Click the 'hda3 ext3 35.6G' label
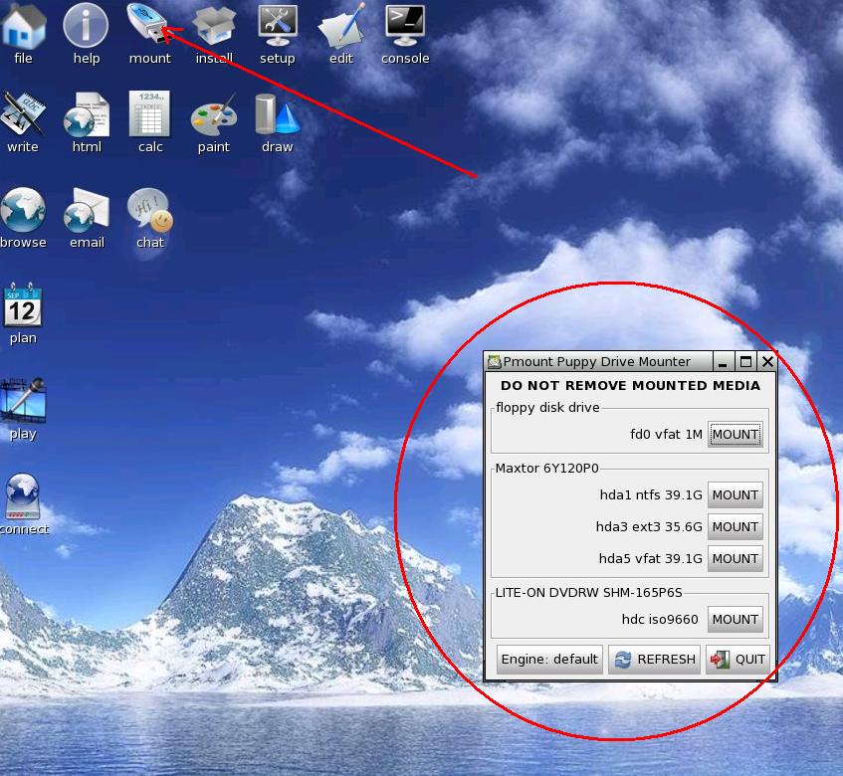The width and height of the screenshot is (843, 776). tap(649, 526)
